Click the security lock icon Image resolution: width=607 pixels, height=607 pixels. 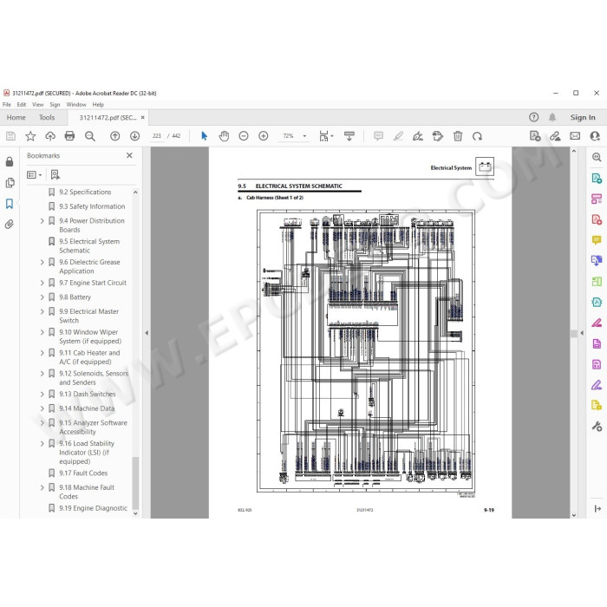coord(10,161)
